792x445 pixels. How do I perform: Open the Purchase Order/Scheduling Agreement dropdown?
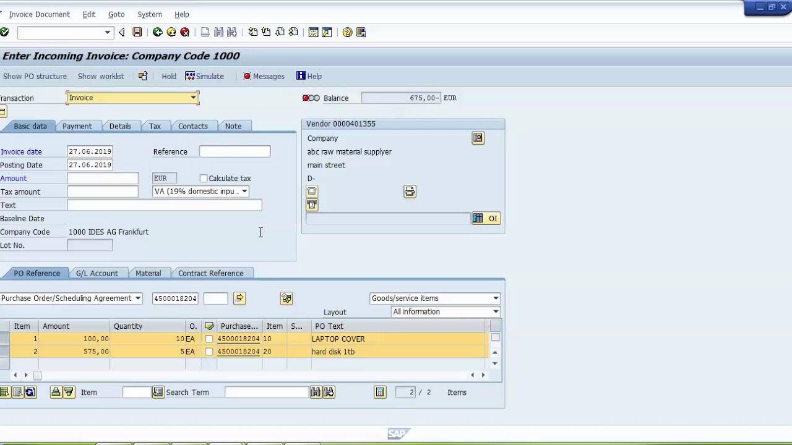click(138, 299)
